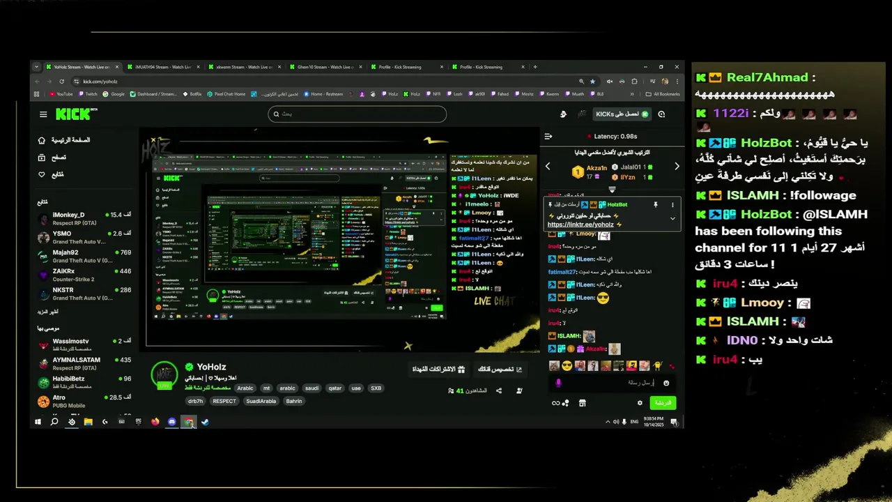Open the YouTube bookmark
The height and width of the screenshot is (502, 892).
click(61, 94)
